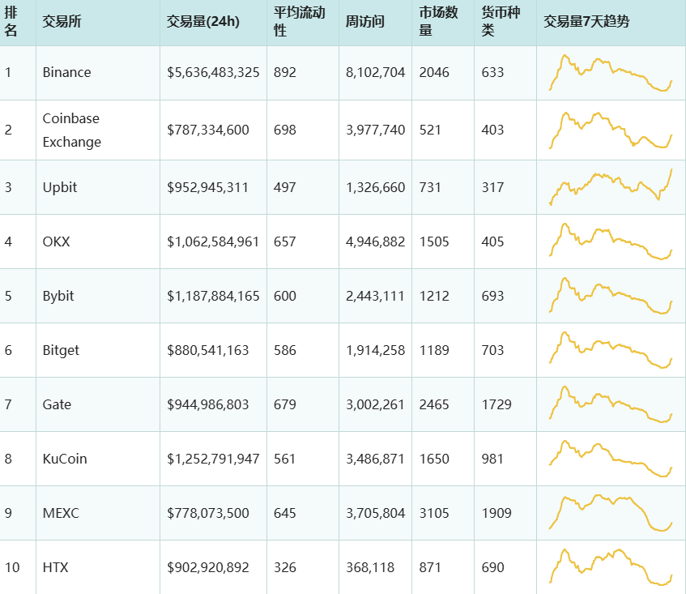View the MEXC 7-day volume sparkline
Image resolution: width=686 pixels, height=594 pixels.
[611, 513]
